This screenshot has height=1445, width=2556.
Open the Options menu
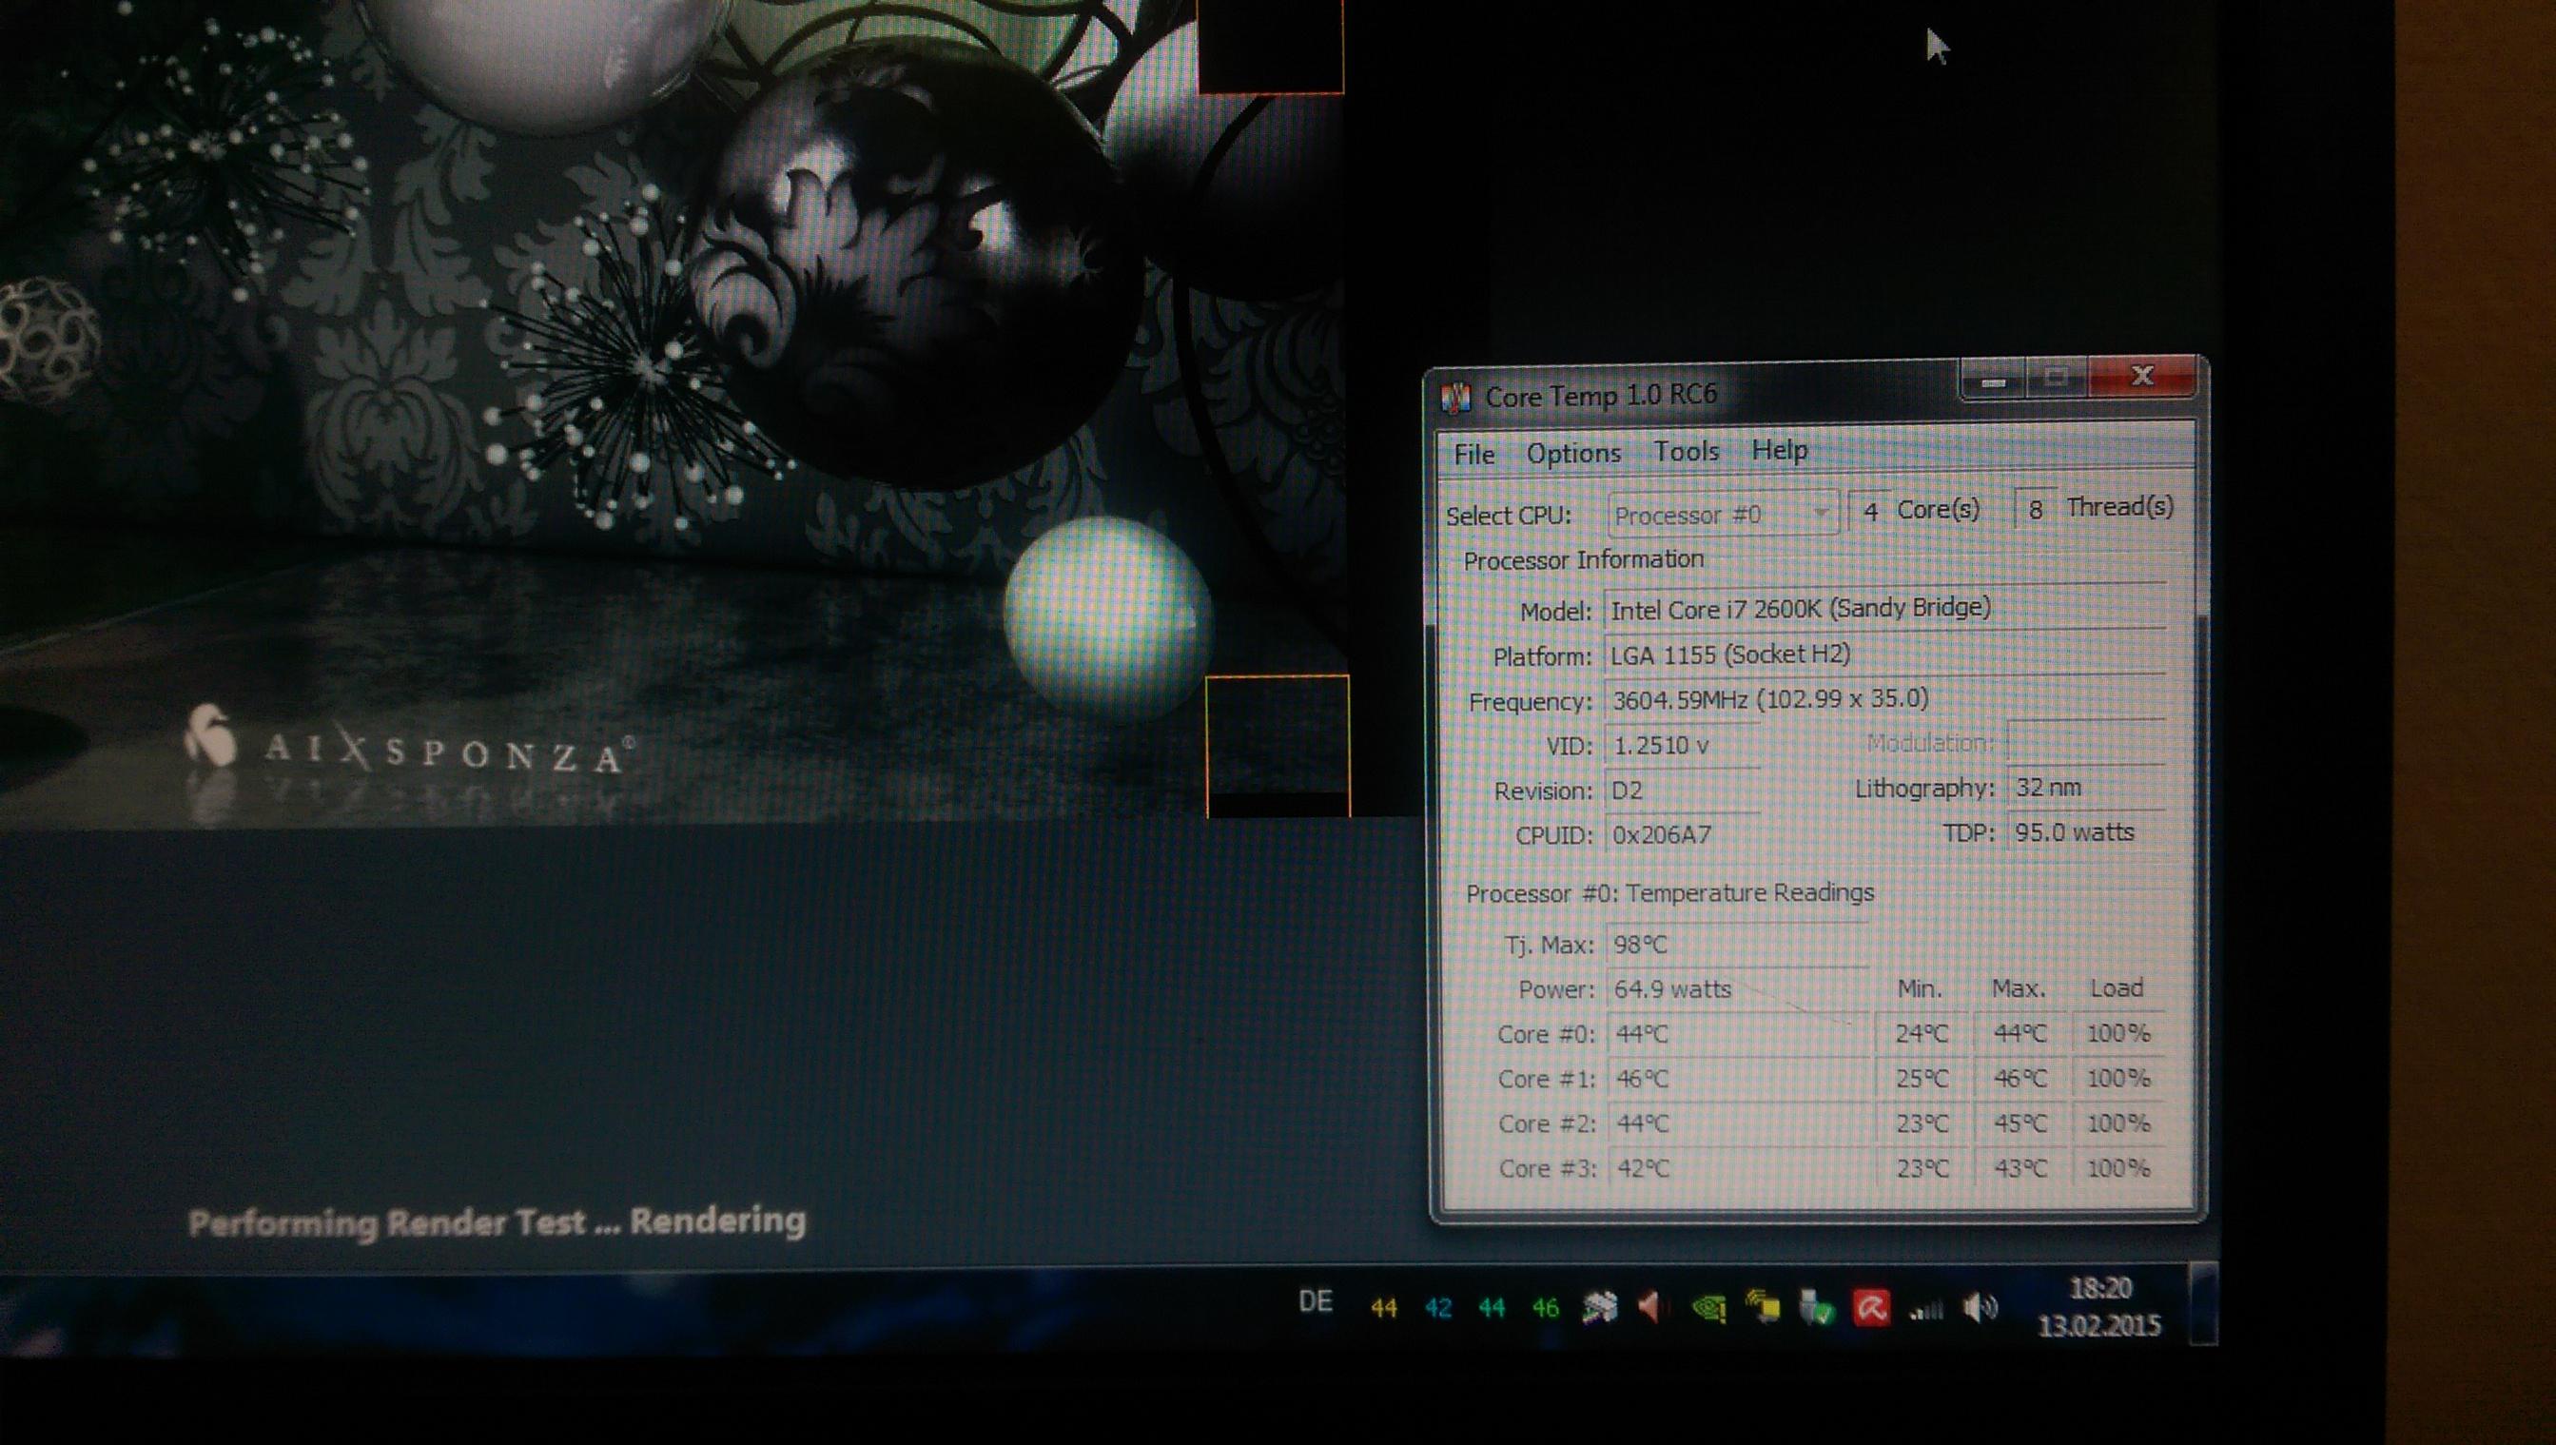1572,454
